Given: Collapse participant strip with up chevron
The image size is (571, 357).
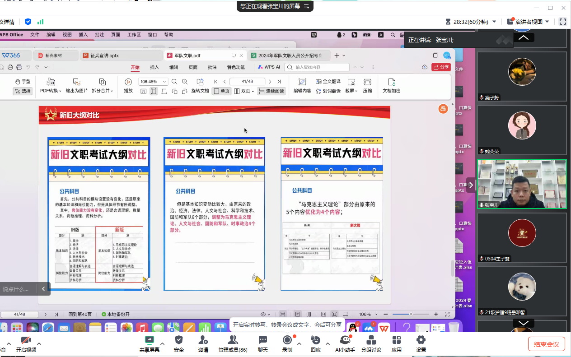Looking at the screenshot, I should click(x=524, y=38).
